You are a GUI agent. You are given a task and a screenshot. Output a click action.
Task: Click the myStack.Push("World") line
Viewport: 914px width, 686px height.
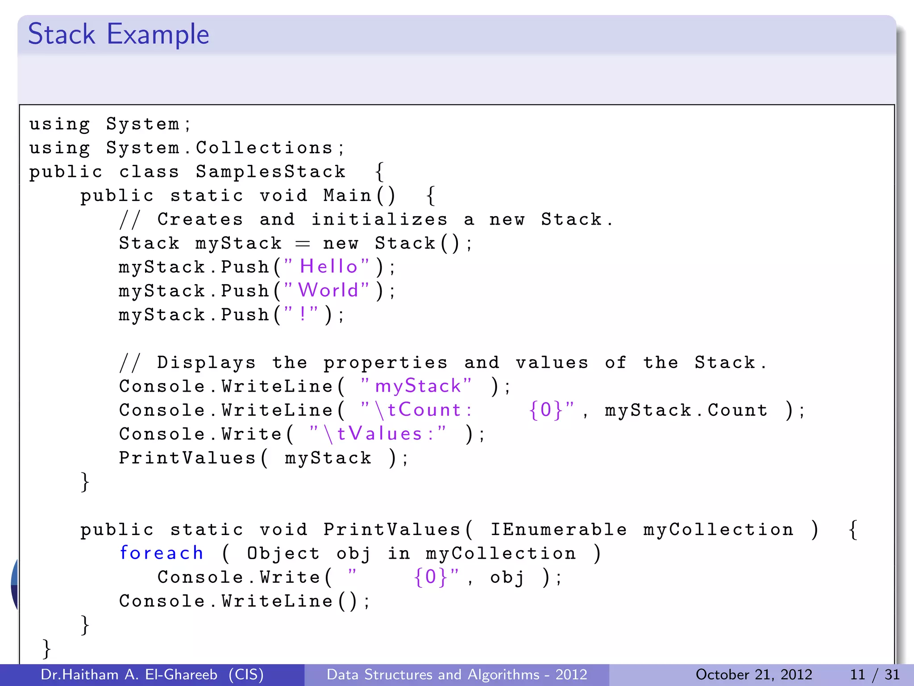(257, 291)
